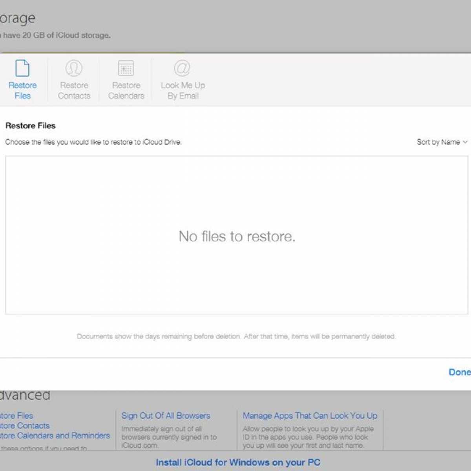Viewport: 471px width, 471px height.
Task: Open Manage Apps That Can Look You Up
Action: tap(310, 416)
